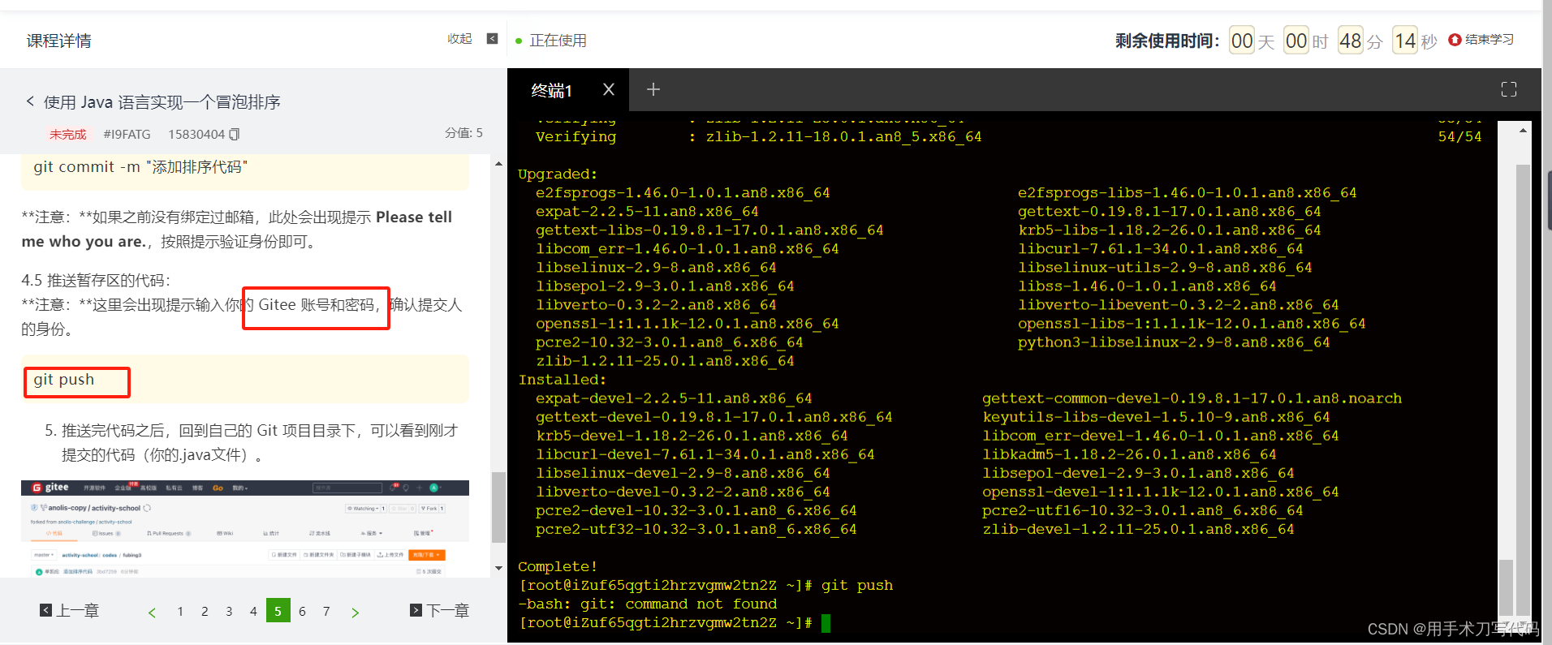Click the 正在使用 status indicator

click(x=550, y=40)
